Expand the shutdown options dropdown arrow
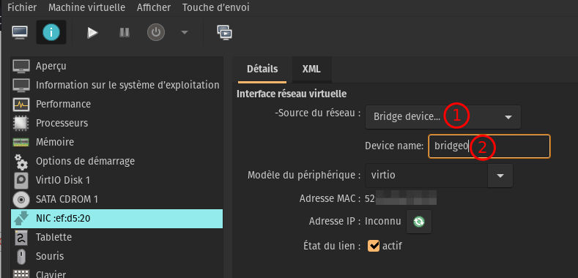 185,33
